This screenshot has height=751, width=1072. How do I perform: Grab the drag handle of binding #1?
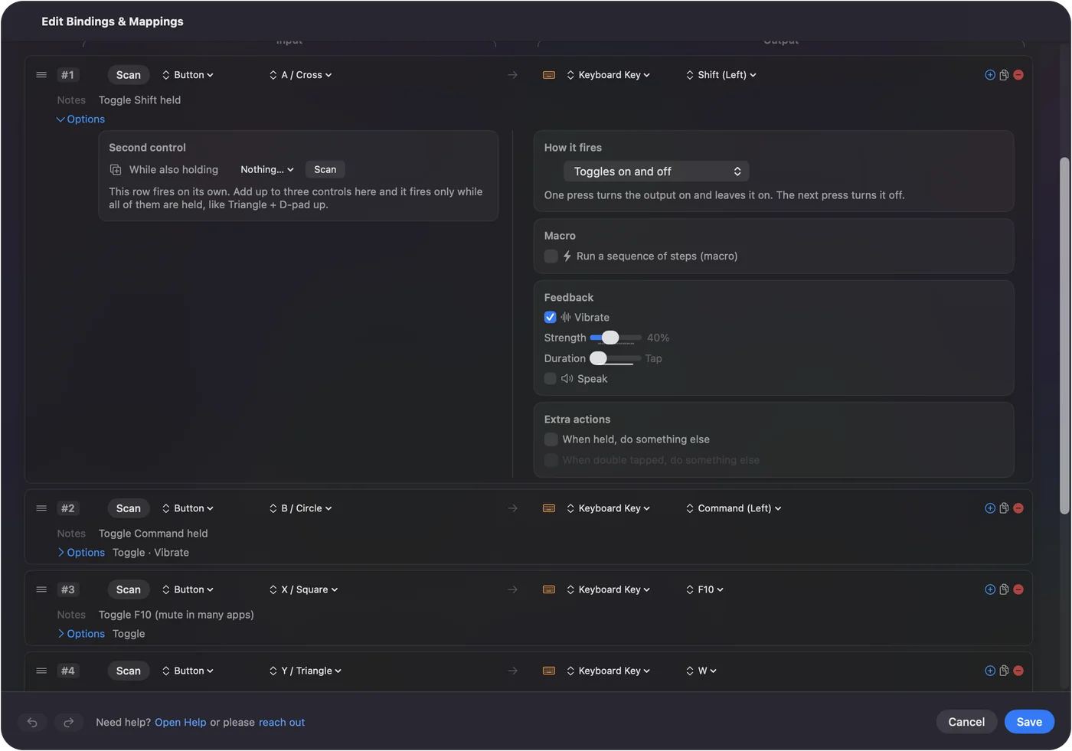coord(41,75)
